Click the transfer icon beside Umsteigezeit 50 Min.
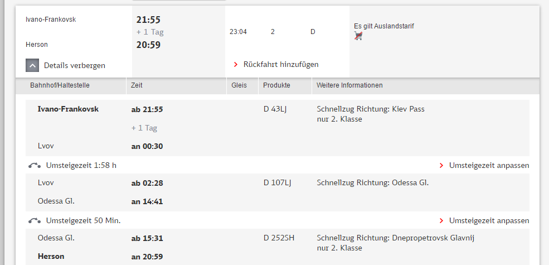This screenshot has height=265, width=549. click(x=34, y=220)
